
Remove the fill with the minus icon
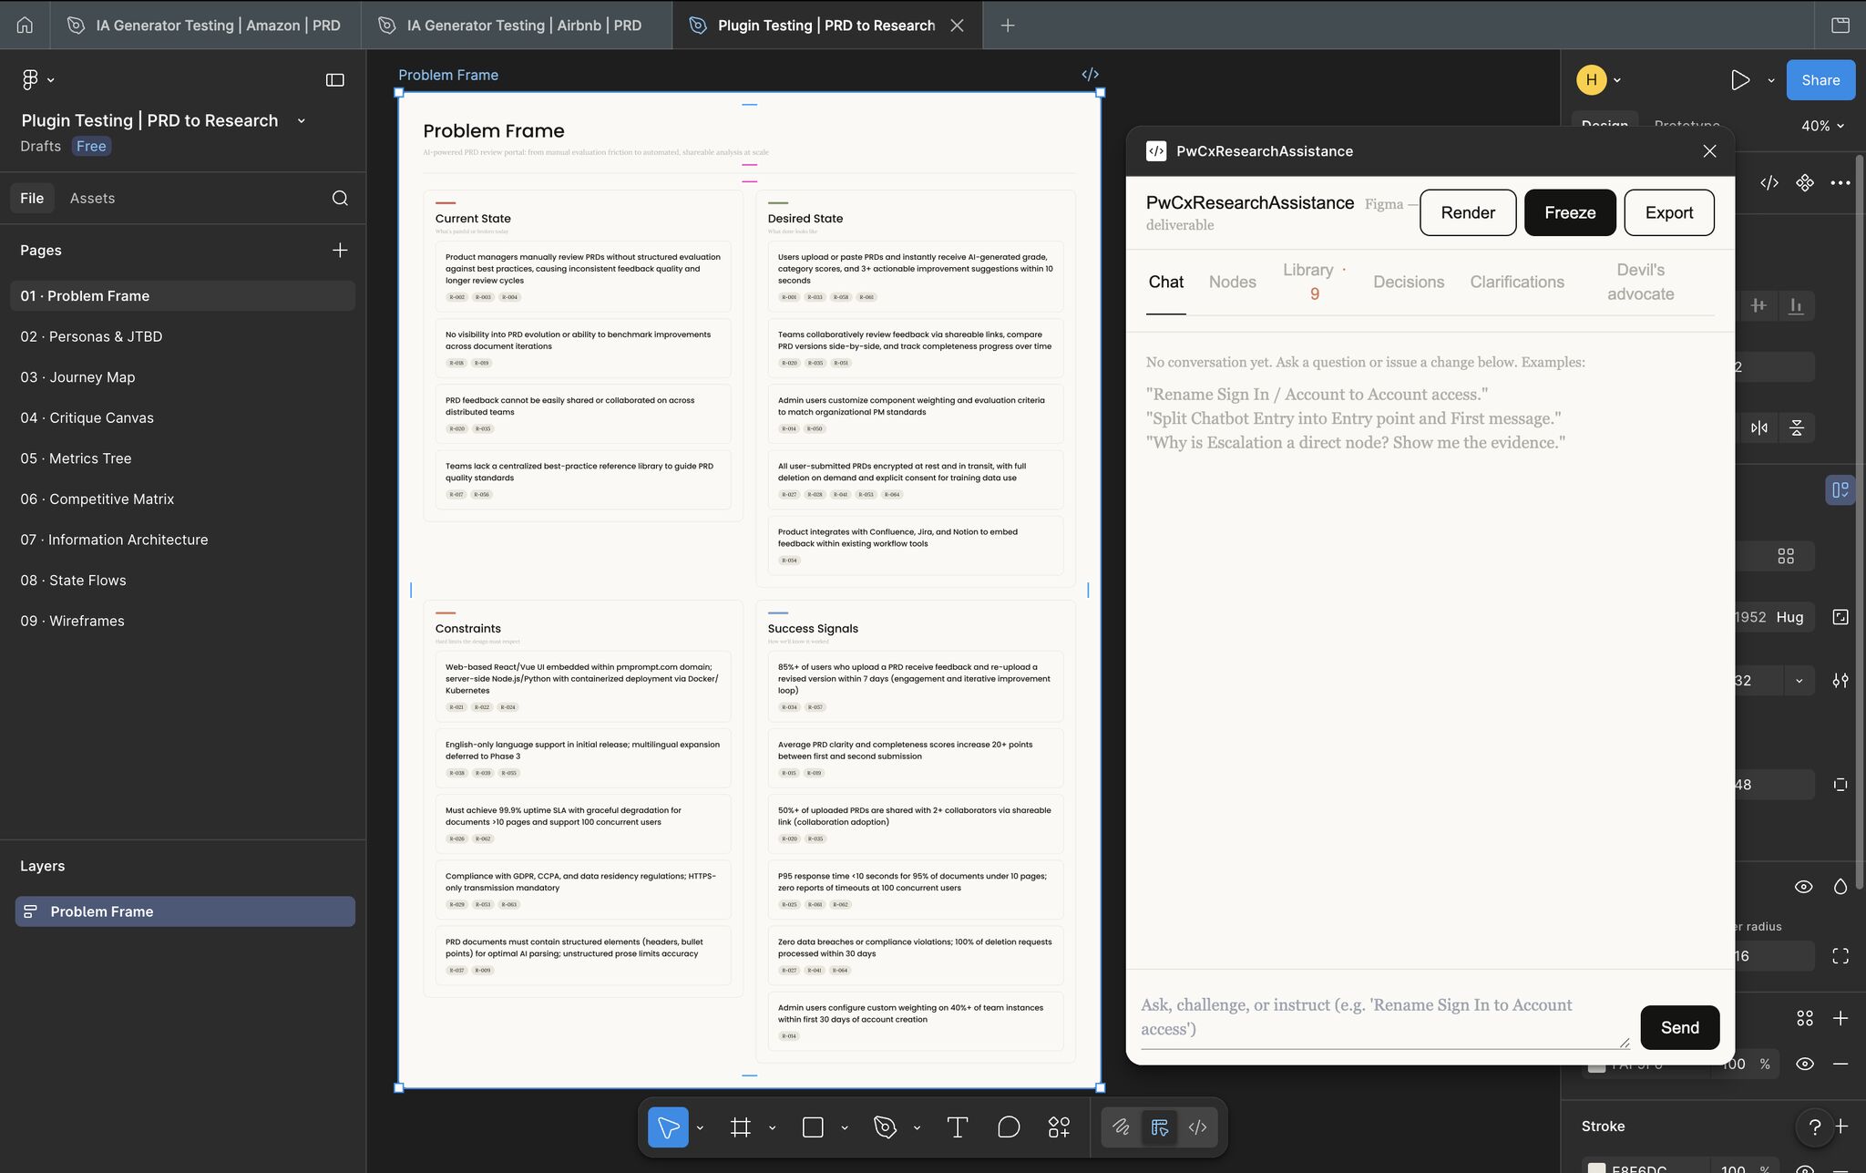pyautogui.click(x=1840, y=1064)
